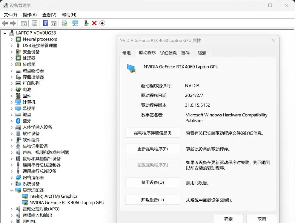Open the 查看(V) menu
Image resolution: width=295 pixels, height=223 pixels.
[x=49, y=15]
